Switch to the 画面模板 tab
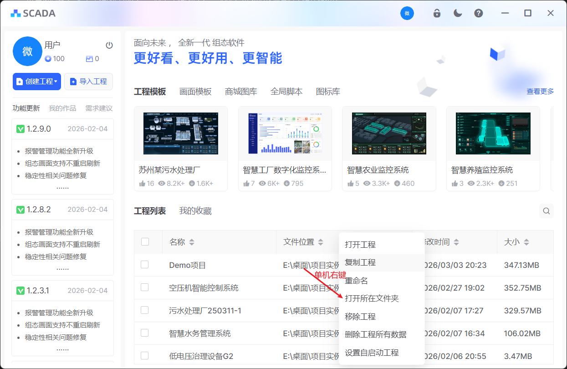This screenshot has height=369, width=567. point(195,92)
